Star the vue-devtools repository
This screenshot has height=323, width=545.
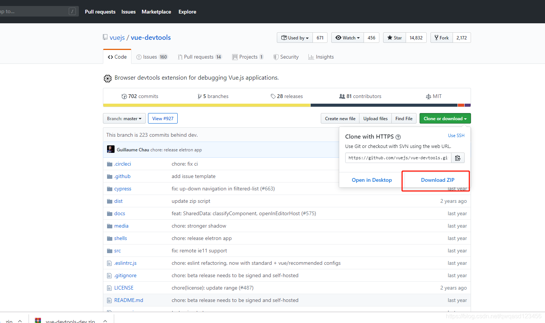(394, 38)
